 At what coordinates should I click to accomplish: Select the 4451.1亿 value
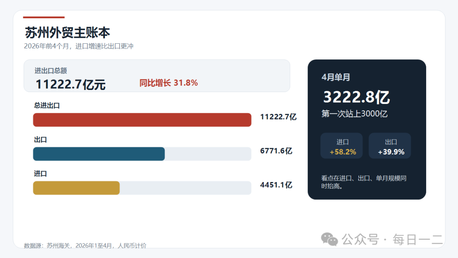(276, 185)
